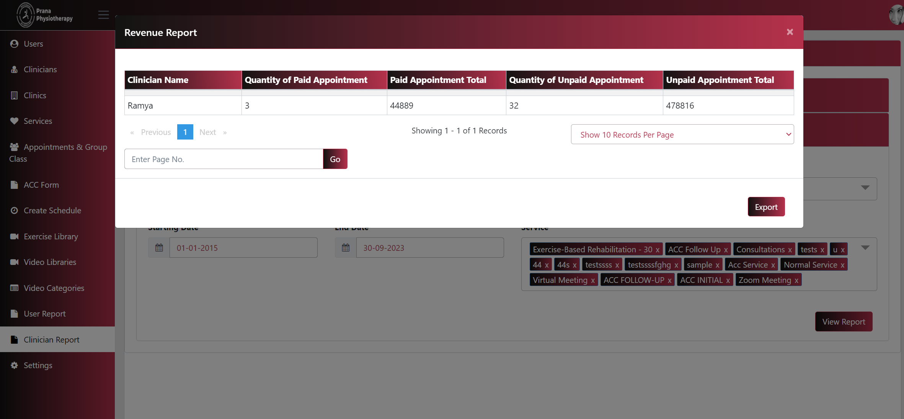Remove the Zoom Meeting service tag
This screenshot has width=904, height=419.
(x=796, y=281)
